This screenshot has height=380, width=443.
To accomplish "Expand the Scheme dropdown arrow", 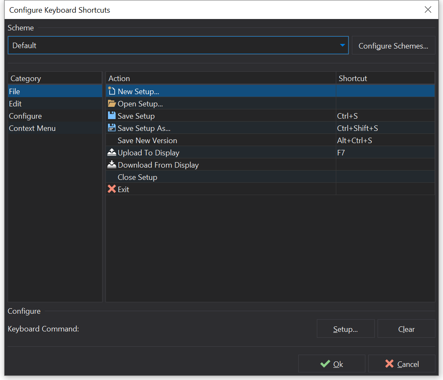I will 342,46.
